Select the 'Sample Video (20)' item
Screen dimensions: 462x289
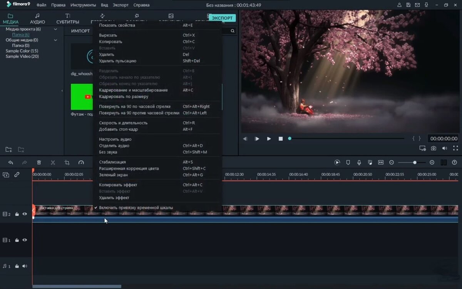tap(22, 56)
